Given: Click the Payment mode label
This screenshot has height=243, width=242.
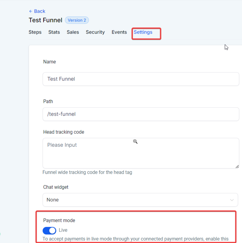Looking at the screenshot, I should 59,220.
